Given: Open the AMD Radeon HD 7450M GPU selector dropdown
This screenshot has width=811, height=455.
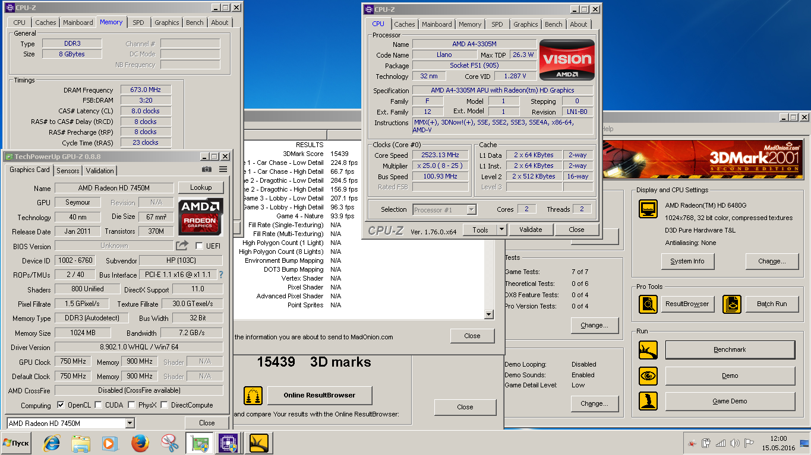Looking at the screenshot, I should click(x=71, y=423).
